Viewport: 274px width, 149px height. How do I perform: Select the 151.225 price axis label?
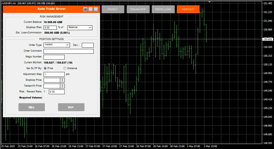click(x=268, y=12)
